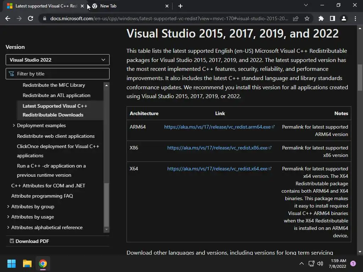Close the New Tab tab

coord(167,6)
